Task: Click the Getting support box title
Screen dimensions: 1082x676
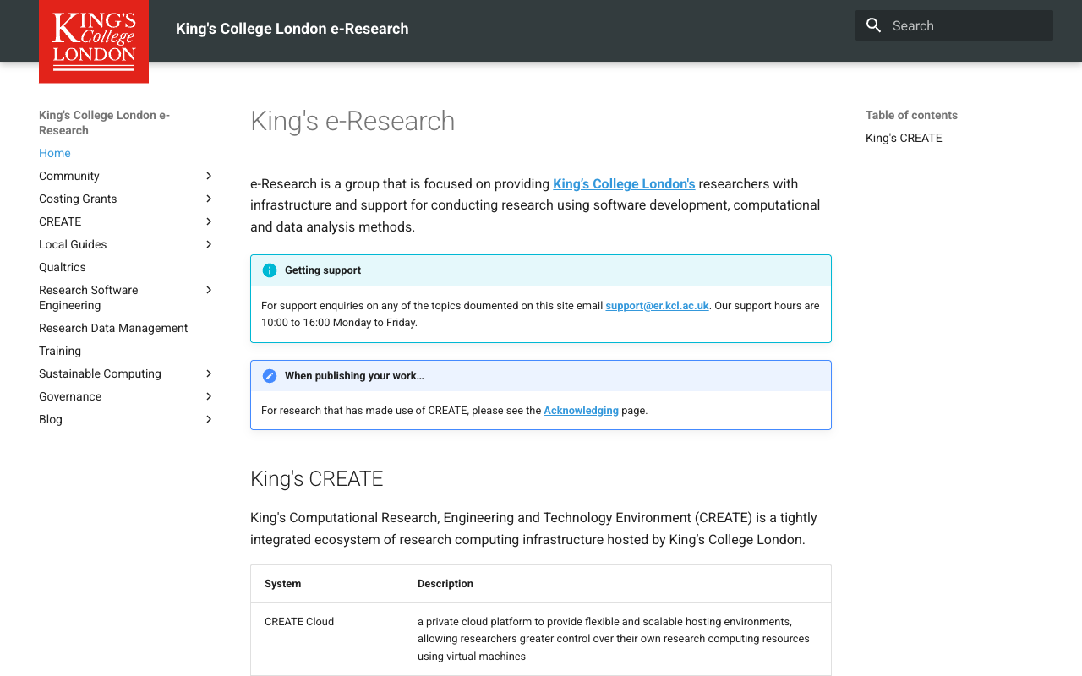Action: click(x=323, y=270)
